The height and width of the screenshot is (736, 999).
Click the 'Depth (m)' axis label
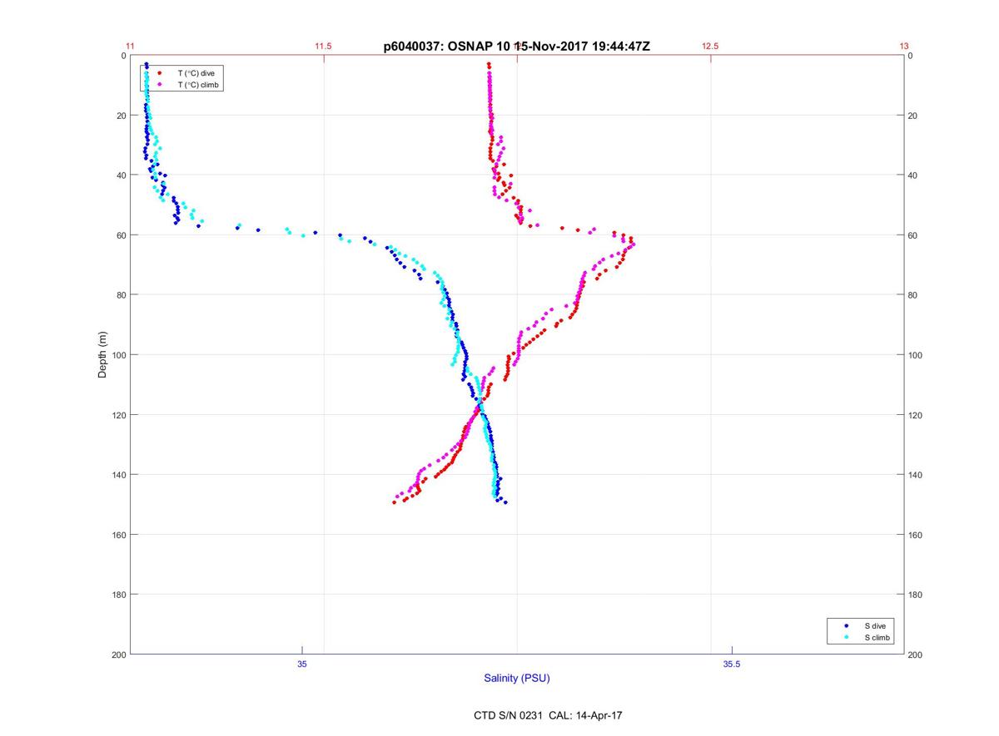point(103,355)
